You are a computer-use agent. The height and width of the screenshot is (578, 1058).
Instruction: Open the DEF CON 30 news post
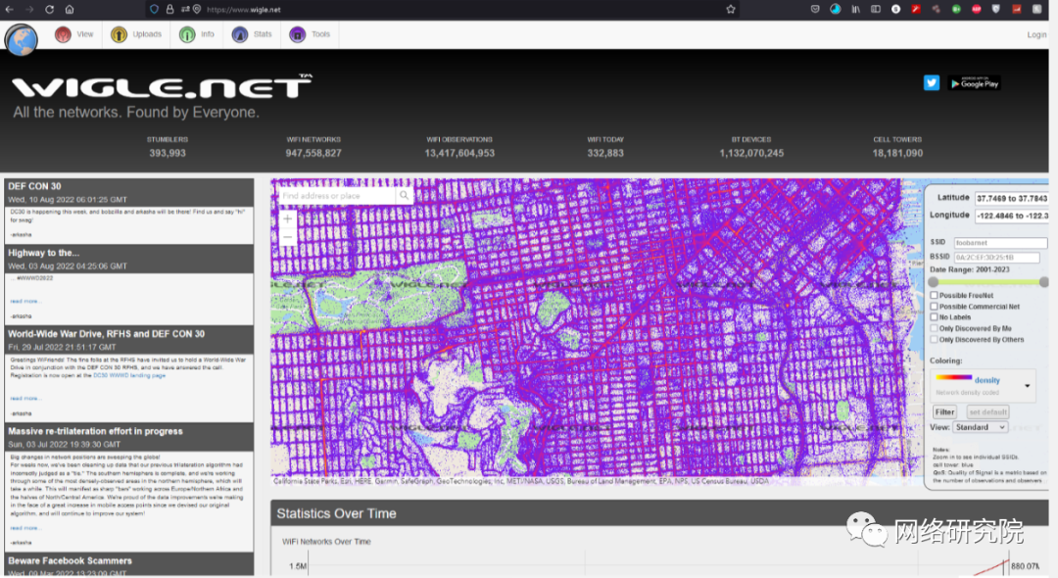[34, 186]
